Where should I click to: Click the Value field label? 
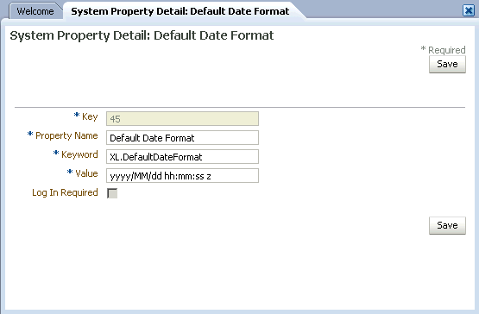pos(86,173)
